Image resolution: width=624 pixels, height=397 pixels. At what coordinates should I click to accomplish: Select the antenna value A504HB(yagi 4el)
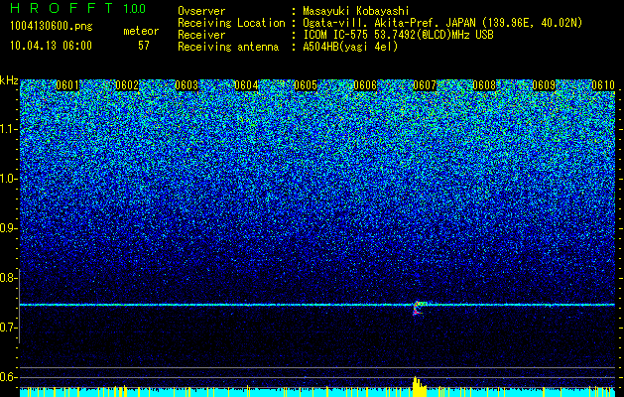(x=350, y=47)
